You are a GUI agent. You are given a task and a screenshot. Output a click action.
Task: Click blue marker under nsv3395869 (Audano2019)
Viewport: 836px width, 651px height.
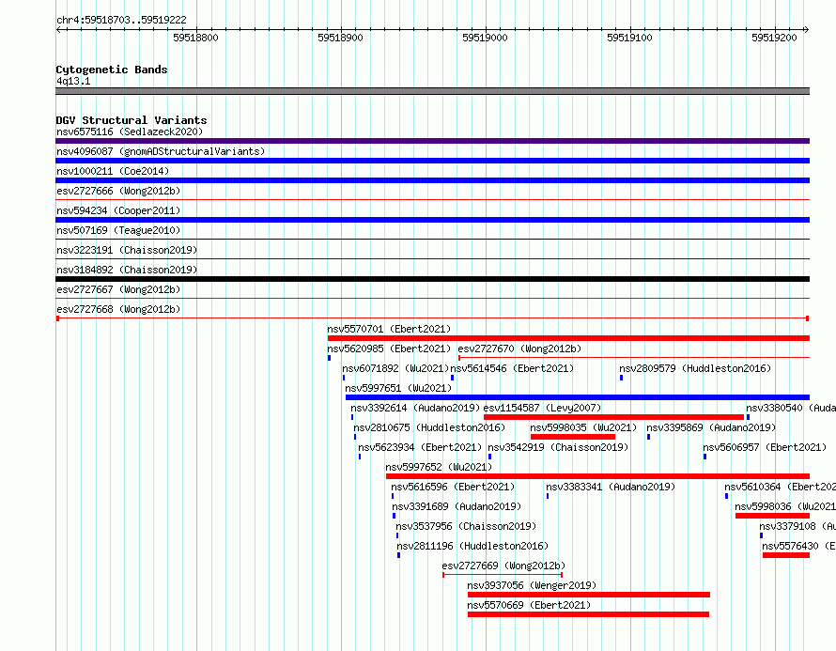pyautogui.click(x=648, y=437)
